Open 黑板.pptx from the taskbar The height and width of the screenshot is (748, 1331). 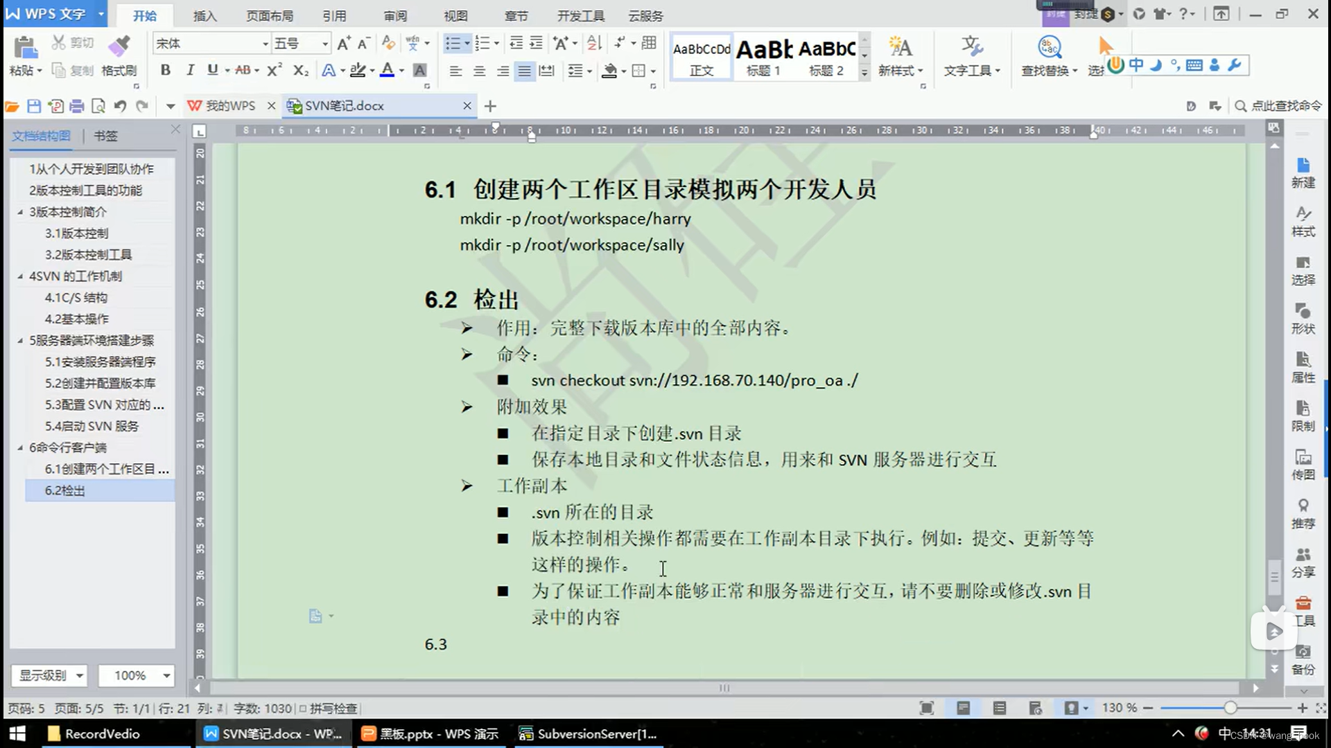pyautogui.click(x=430, y=733)
